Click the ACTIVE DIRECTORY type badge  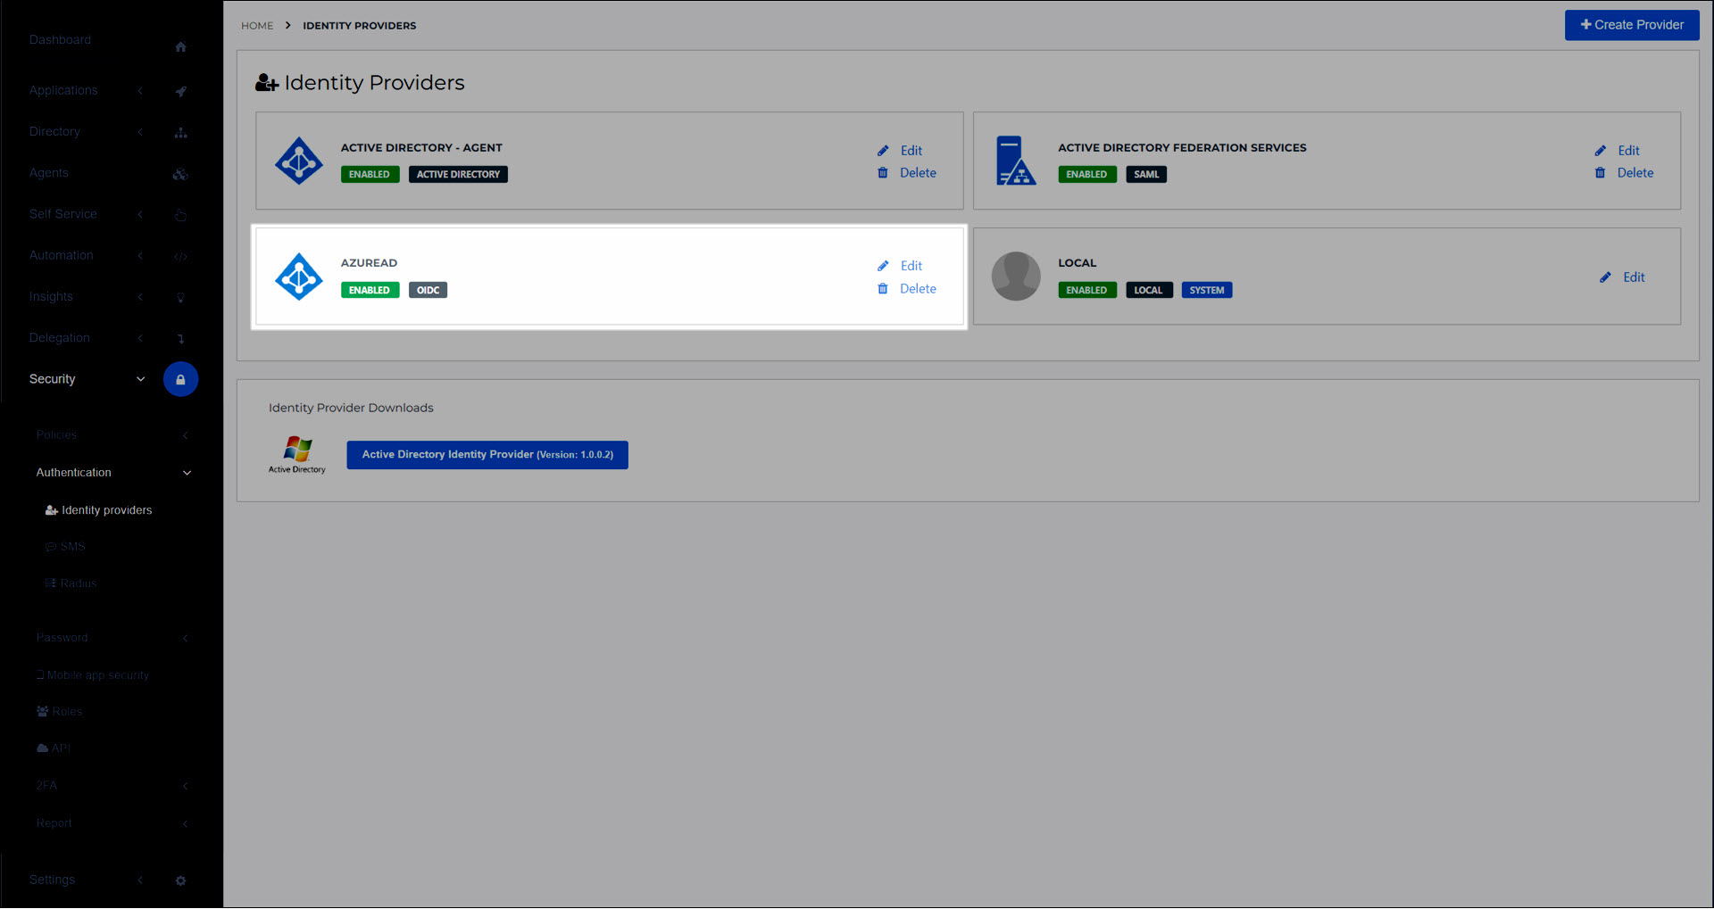458,175
